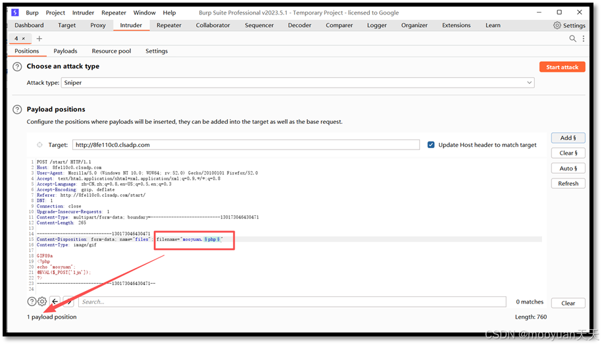Click the POST /start/ HTTP/1.1 line
Screen dimensions: 602x345
[64, 162]
